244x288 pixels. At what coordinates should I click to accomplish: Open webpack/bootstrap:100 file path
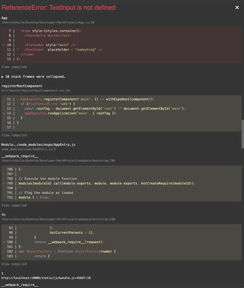58,219
